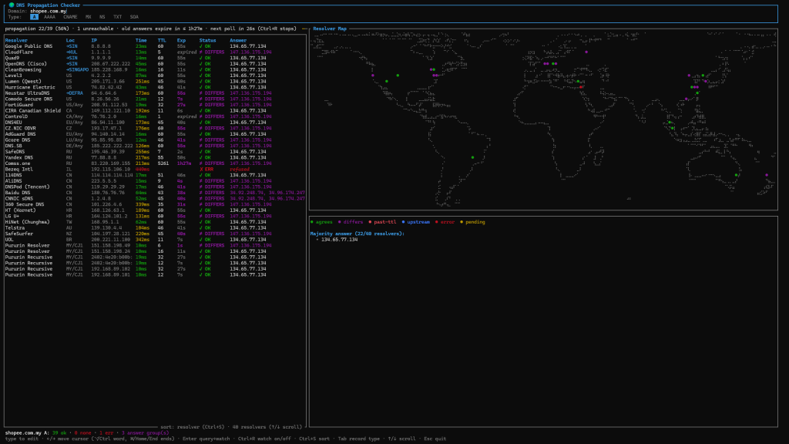Select the FortiGuard resolver row
This screenshot has width=789, height=444.
click(x=155, y=105)
